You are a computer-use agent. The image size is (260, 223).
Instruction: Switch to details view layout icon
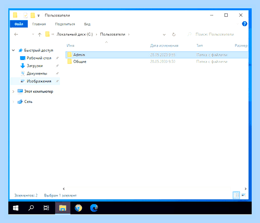coord(236,195)
